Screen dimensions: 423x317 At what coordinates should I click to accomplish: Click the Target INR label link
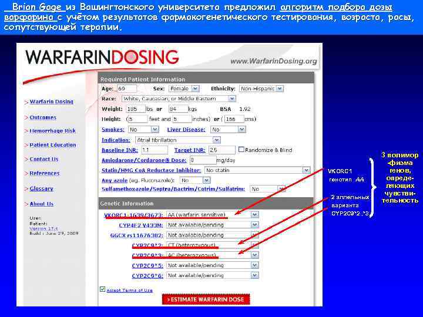click(190, 150)
